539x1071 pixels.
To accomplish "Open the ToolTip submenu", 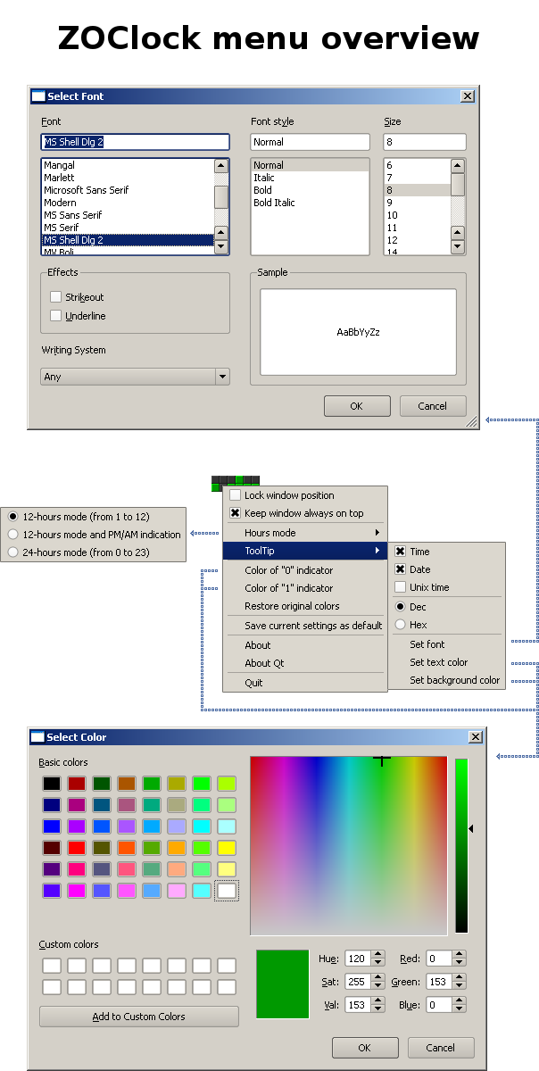I will [305, 552].
